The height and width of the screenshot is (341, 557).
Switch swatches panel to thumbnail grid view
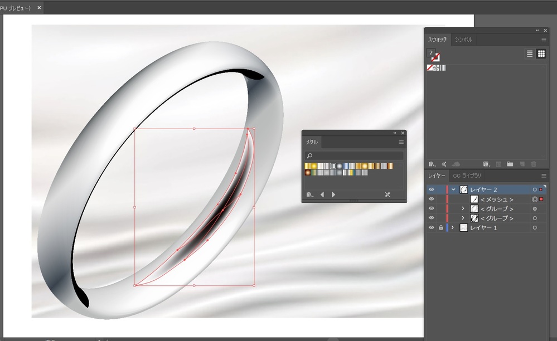point(541,54)
